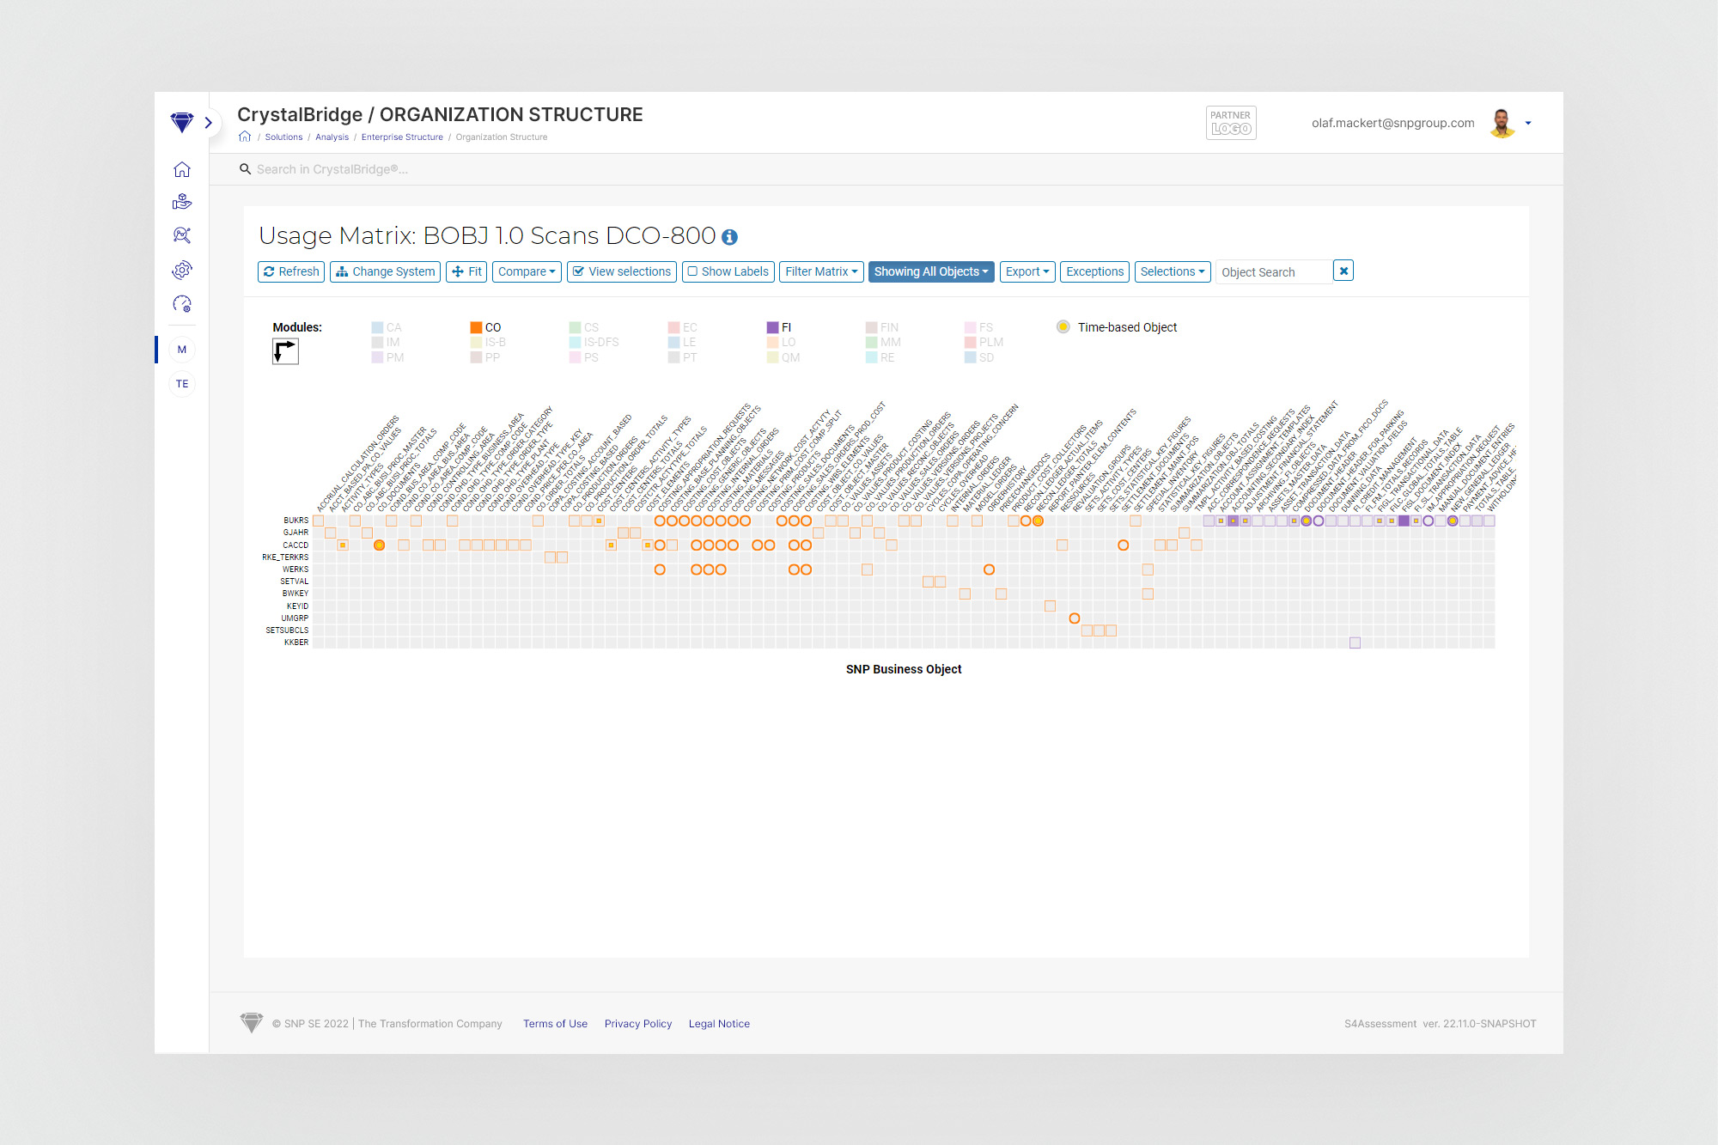Expand the Filter Matrix dropdown
Image resolution: width=1718 pixels, height=1145 pixels.
[821, 271]
